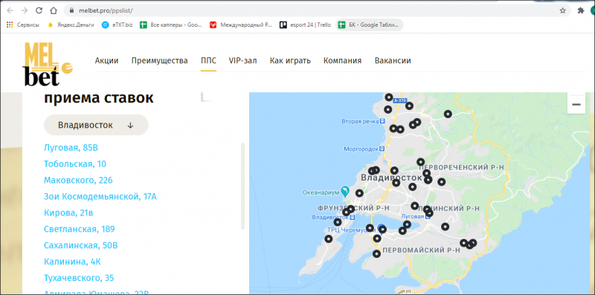Open the Преимущества menu item
Viewport: 595px width, 295px height.
click(160, 61)
